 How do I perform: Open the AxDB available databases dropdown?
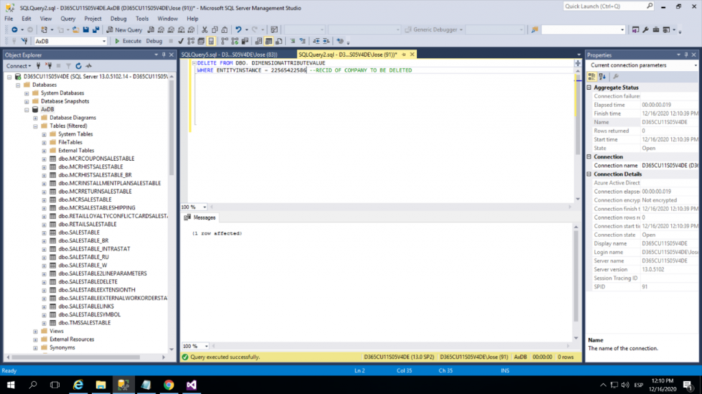[x=104, y=41]
